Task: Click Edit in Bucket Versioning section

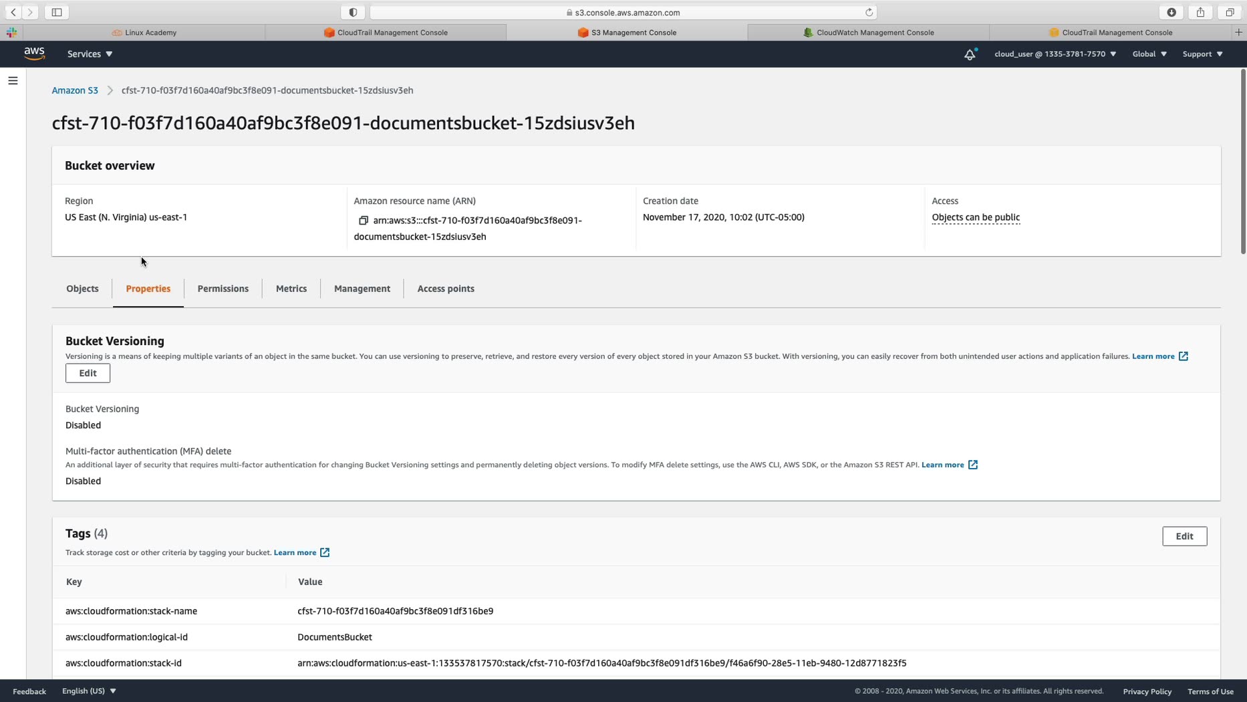Action: (88, 373)
